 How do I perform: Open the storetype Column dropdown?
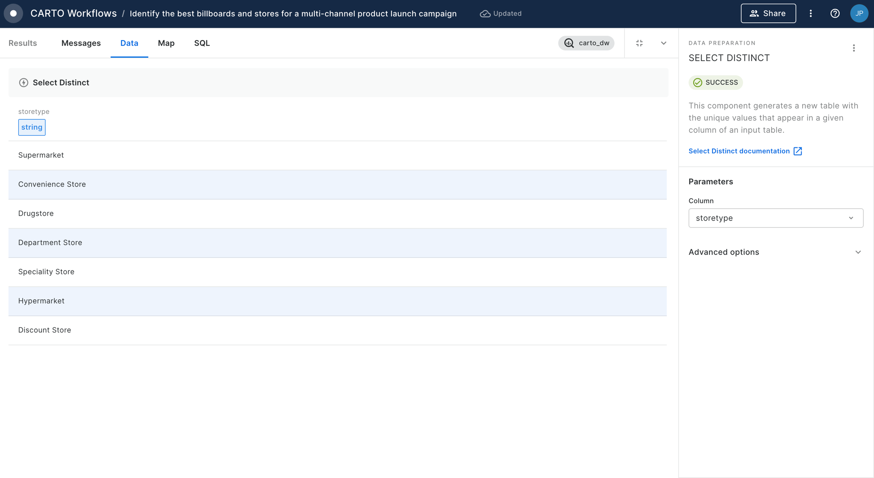[x=775, y=218]
